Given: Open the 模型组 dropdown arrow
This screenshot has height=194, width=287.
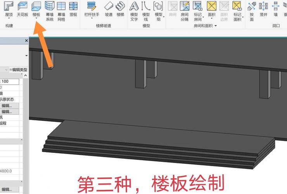Looking at the screenshot, I should [164, 17].
